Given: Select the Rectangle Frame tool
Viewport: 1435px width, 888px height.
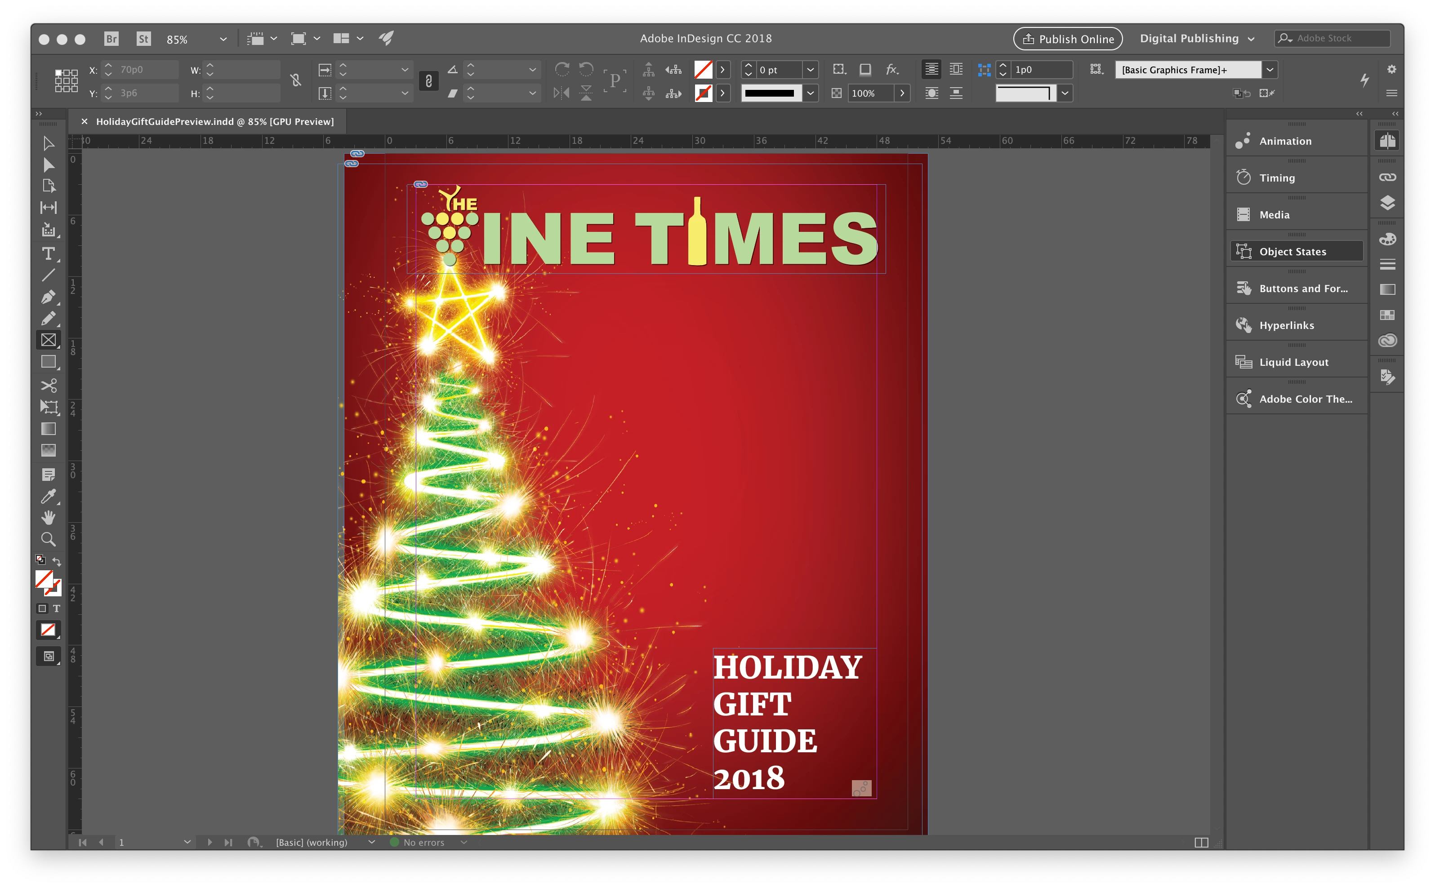Looking at the screenshot, I should [48, 340].
